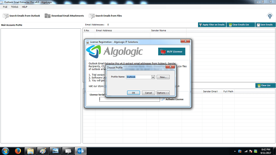Open File Explorer from the taskbar
This screenshot has height=155, width=276.
click(x=30, y=151)
